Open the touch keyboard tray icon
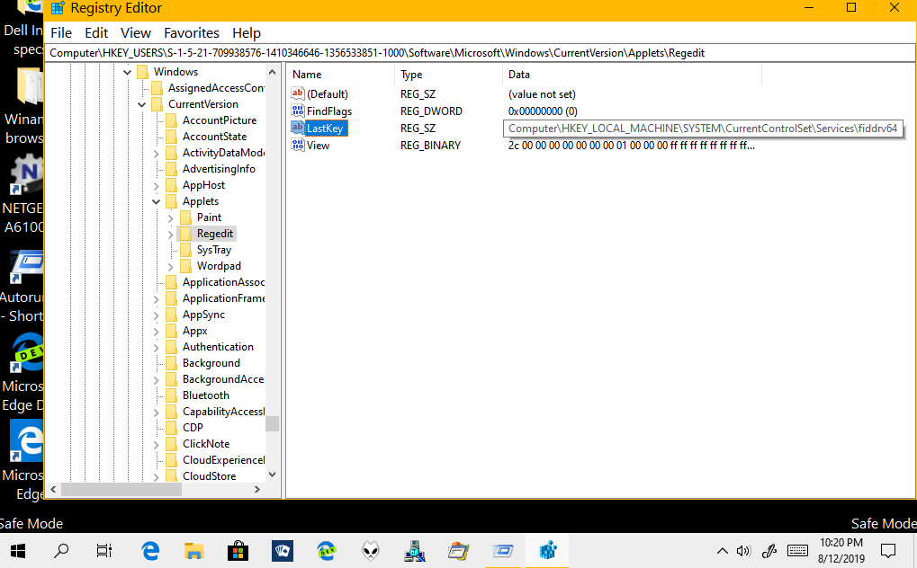Viewport: 917px width, 568px height. (797, 550)
